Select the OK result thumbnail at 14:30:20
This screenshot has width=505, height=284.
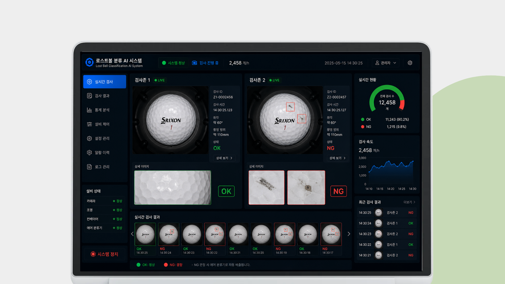point(261,239)
